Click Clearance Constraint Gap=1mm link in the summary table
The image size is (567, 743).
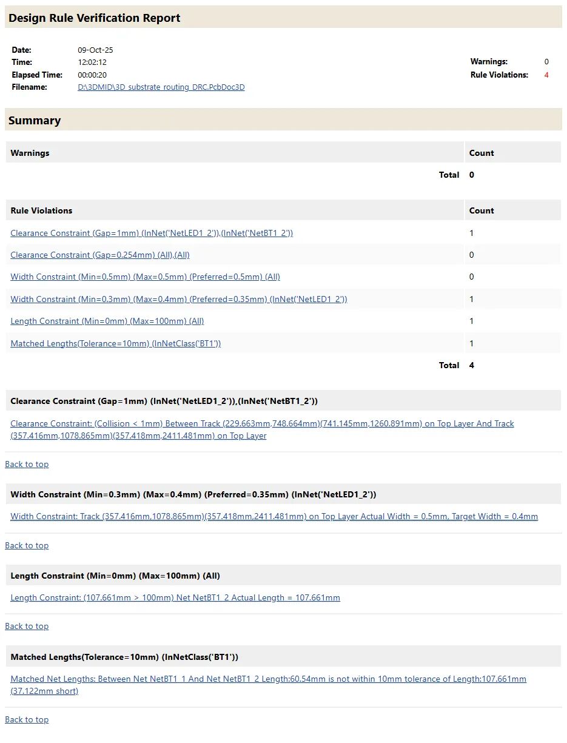click(x=152, y=233)
